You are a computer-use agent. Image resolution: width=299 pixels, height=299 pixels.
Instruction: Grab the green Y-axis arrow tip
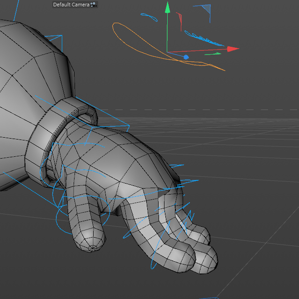click(168, 7)
